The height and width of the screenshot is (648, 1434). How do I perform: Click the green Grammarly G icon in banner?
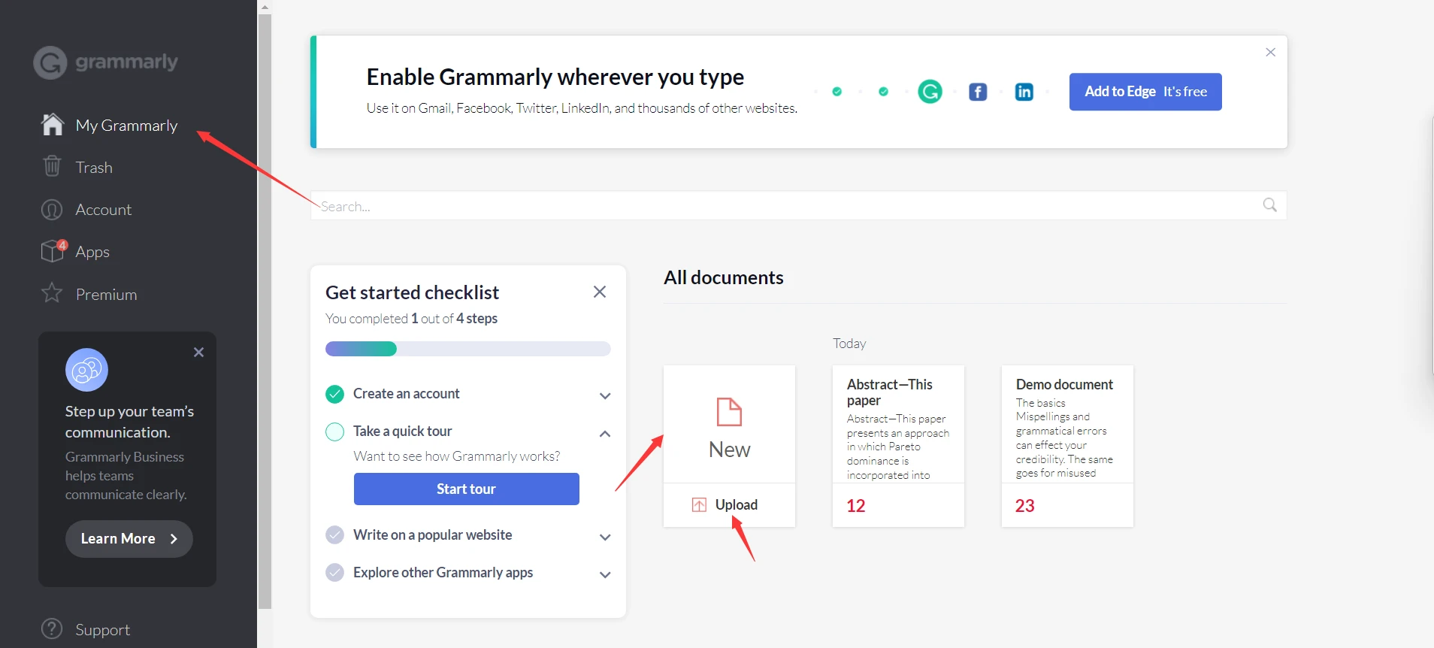(930, 92)
